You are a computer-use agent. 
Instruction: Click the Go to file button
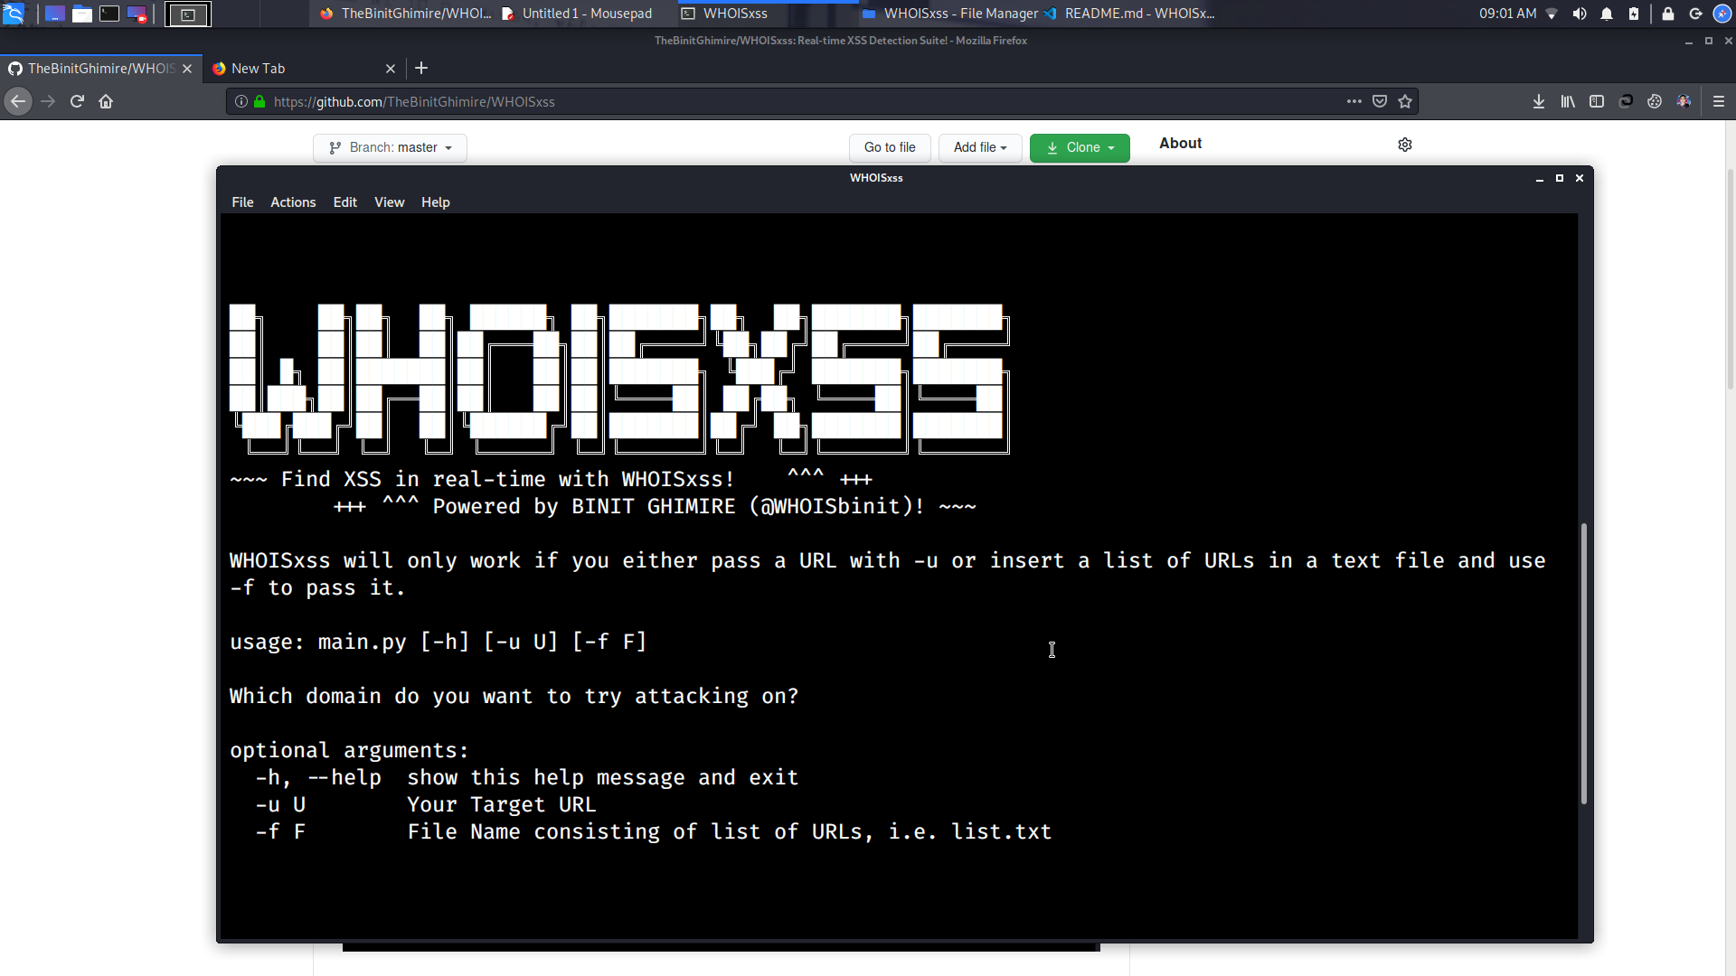click(890, 147)
